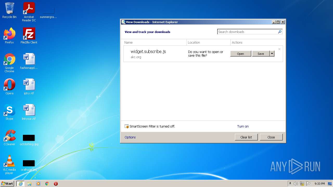333x187 pixels.
Task: Click the Internet Explorer taskbar button
Action: (21, 184)
